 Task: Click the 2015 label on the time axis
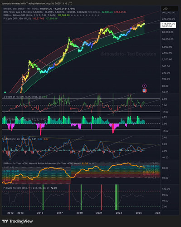click(40, 213)
